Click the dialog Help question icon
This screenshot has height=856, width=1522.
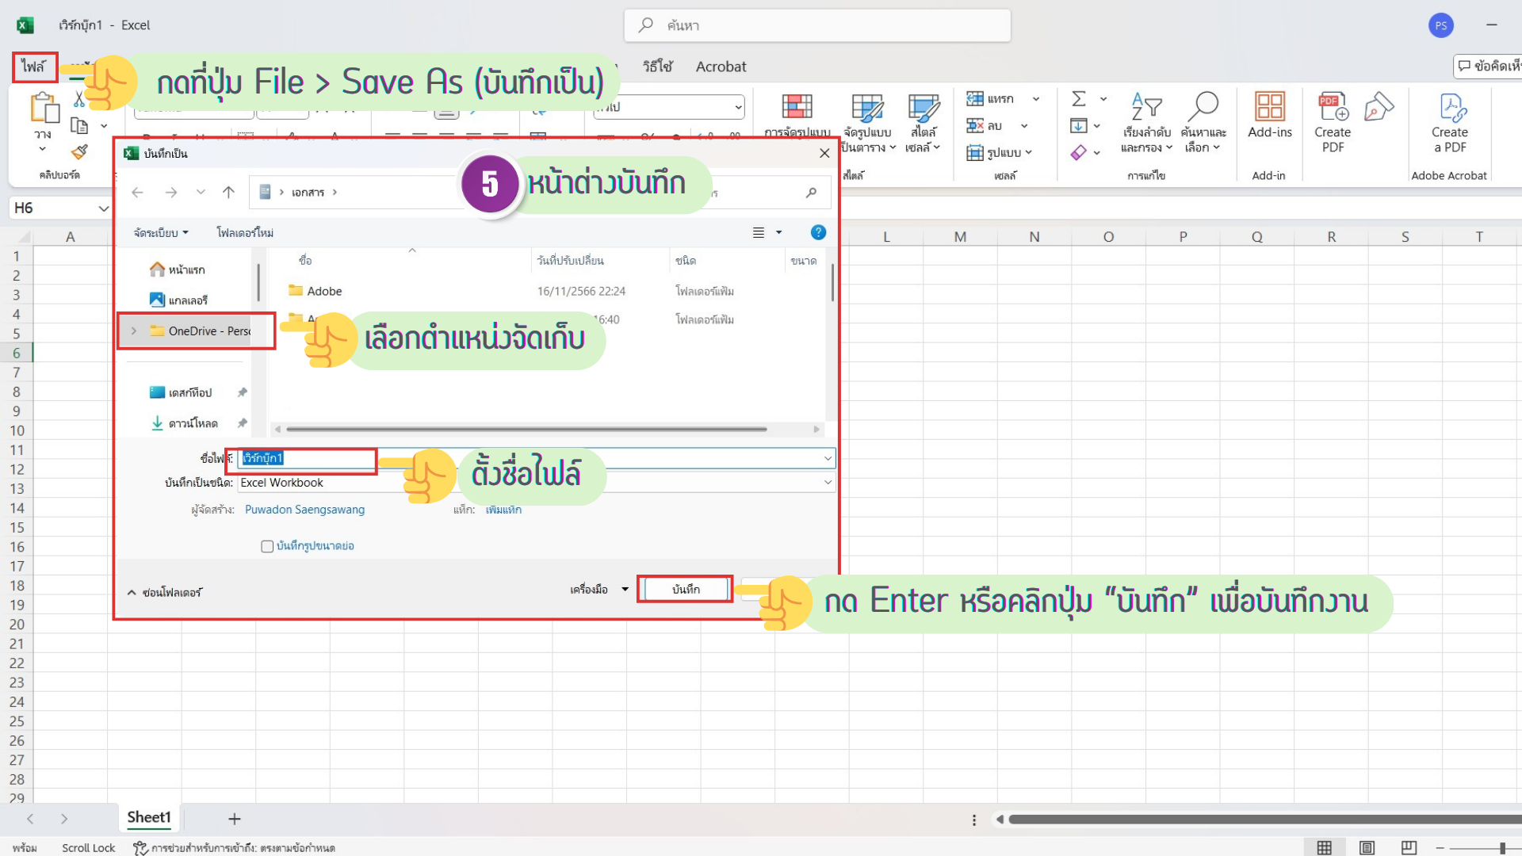point(818,232)
